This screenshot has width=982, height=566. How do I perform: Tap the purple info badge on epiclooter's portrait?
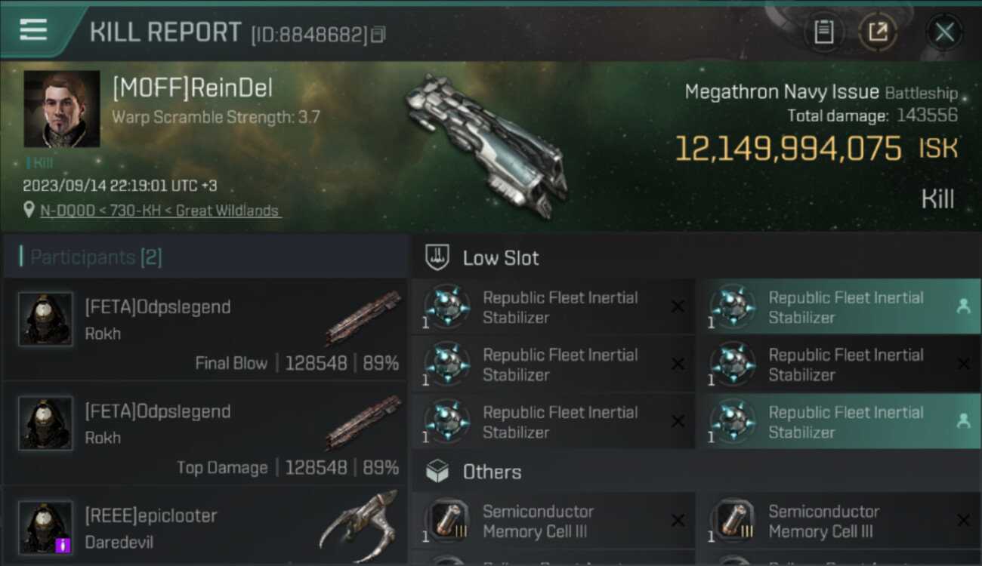click(63, 544)
